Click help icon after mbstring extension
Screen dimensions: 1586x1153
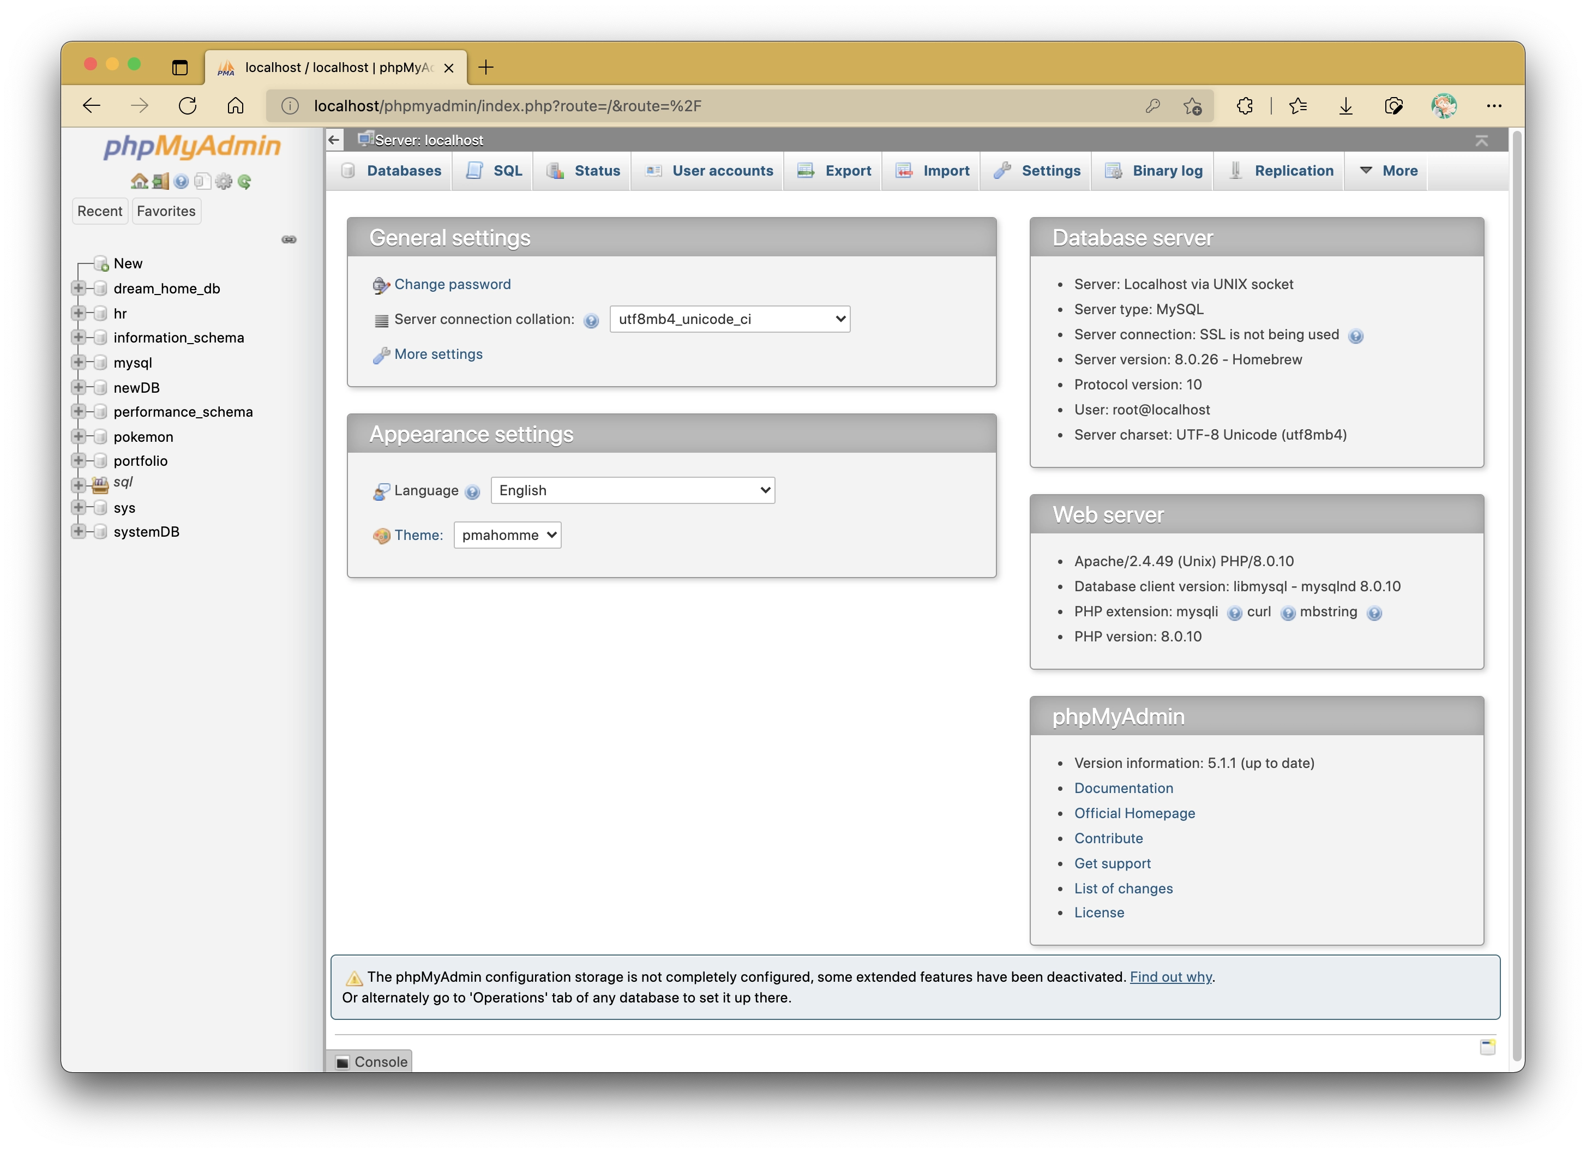pyautogui.click(x=1373, y=613)
